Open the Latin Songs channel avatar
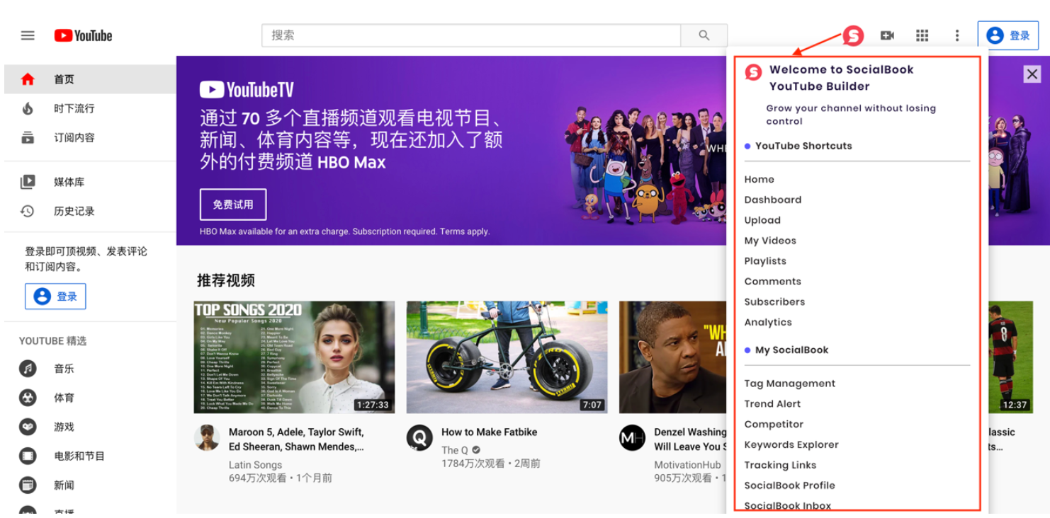The image size is (1050, 518). pyautogui.click(x=207, y=437)
